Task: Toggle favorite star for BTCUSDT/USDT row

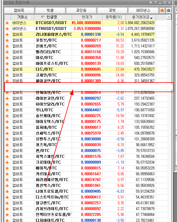Action: (7, 23)
